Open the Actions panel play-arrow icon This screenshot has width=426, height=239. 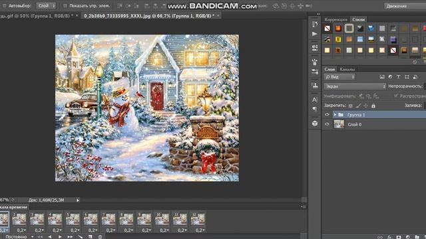pyautogui.click(x=315, y=34)
